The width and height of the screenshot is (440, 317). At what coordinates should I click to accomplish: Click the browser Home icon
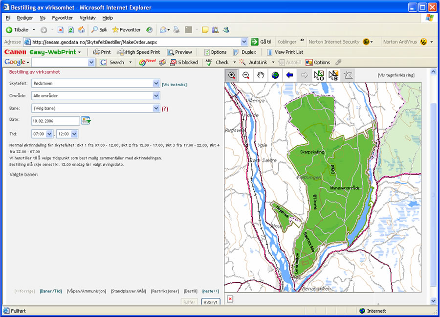[x=81, y=30]
